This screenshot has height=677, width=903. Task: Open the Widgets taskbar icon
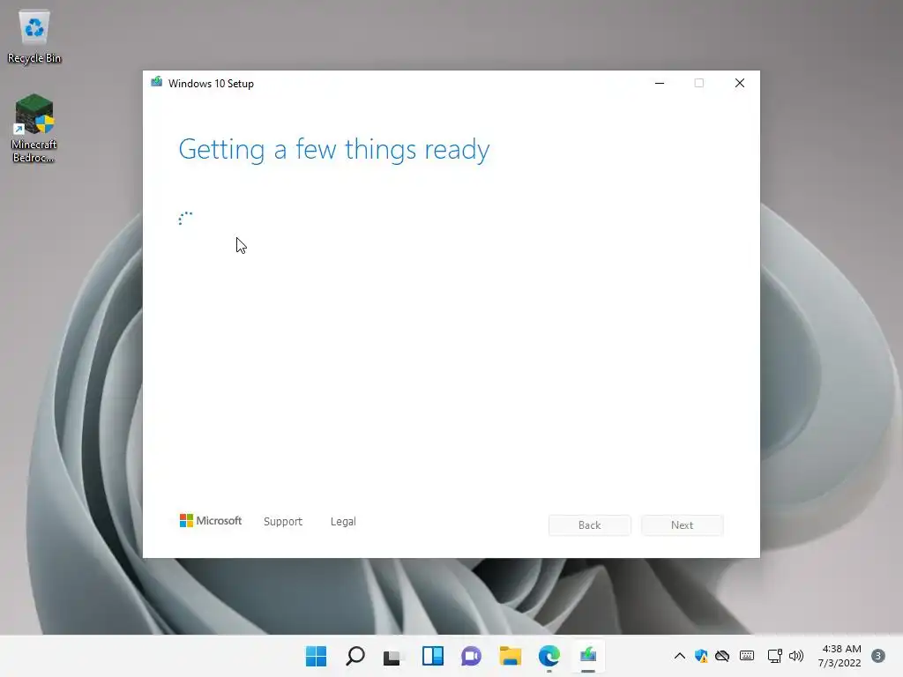coord(432,656)
